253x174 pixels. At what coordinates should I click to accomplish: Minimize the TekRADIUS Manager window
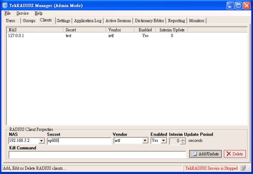pos(230,5)
